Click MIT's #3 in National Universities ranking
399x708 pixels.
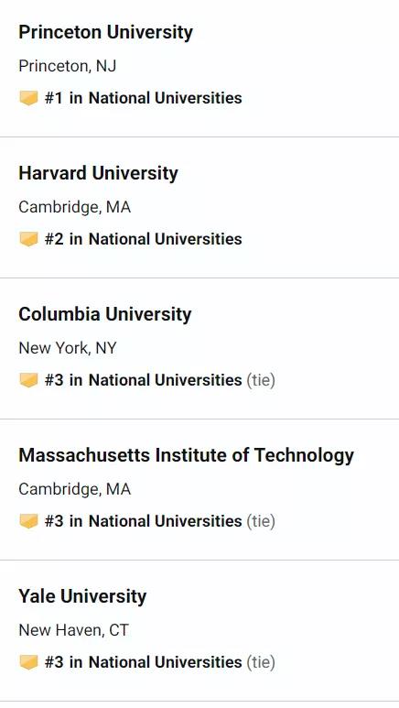click(143, 521)
